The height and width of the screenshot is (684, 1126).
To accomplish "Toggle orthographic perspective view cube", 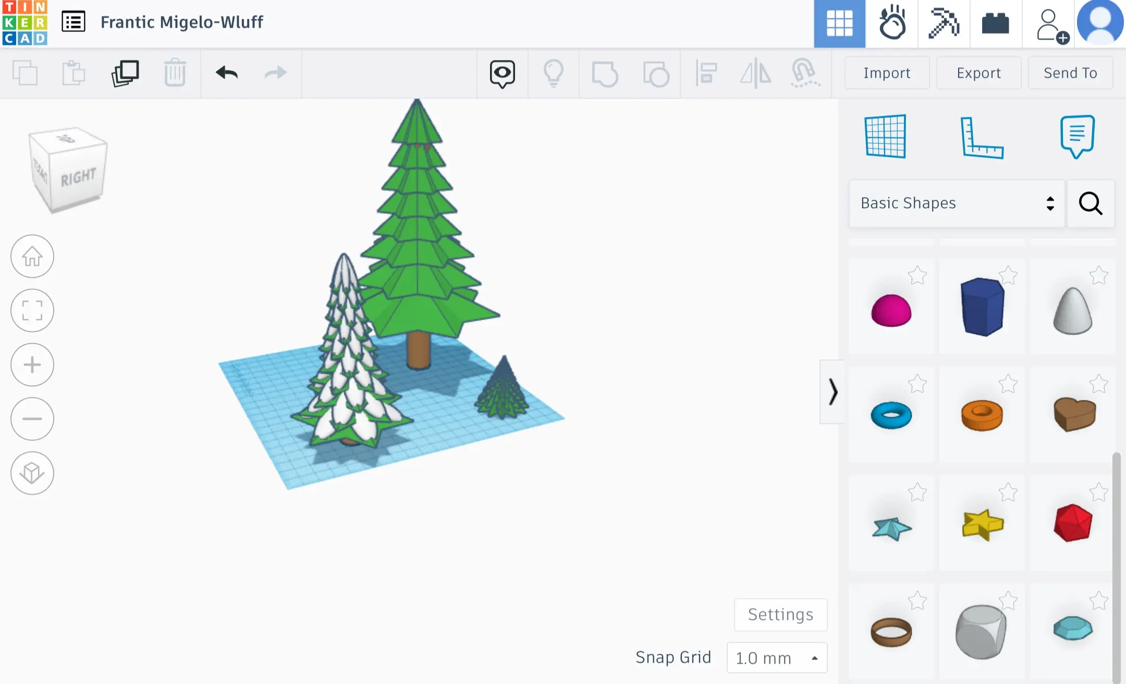I will click(32, 473).
